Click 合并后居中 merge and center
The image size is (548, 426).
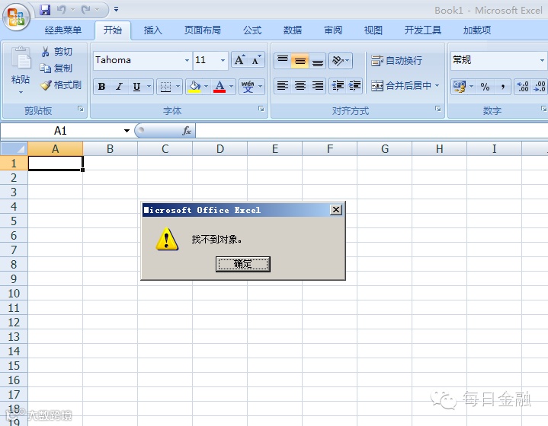point(401,86)
